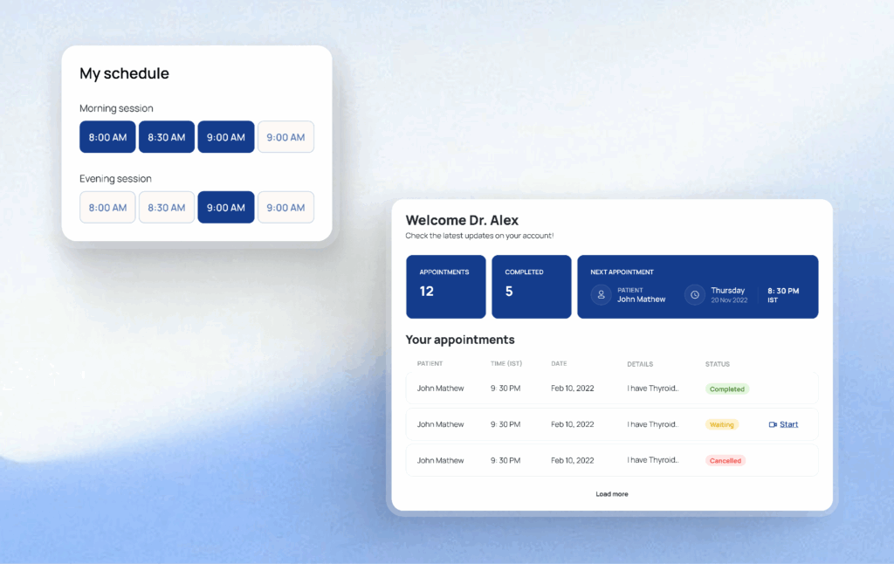
Task: Select the unselected Morning 9:00 AM slot
Action: point(285,137)
